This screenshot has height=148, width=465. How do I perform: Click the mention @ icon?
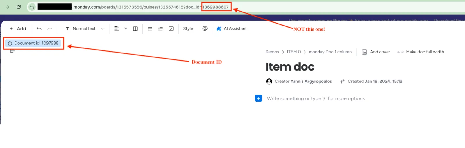point(205,28)
